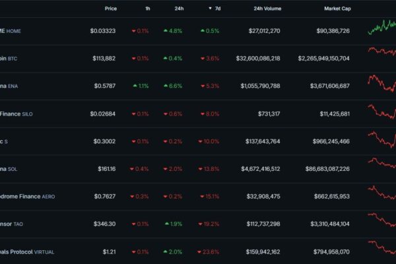This screenshot has width=396, height=264.
Task: Select the $346.30 price cell
Action: coord(104,224)
